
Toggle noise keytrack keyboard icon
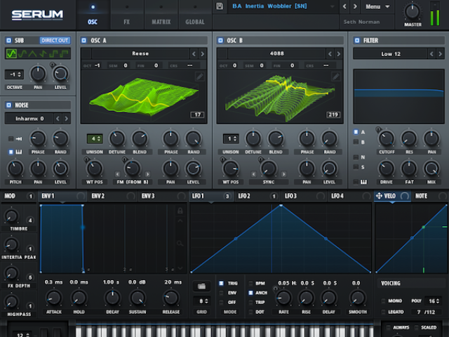pyautogui.click(x=19, y=152)
